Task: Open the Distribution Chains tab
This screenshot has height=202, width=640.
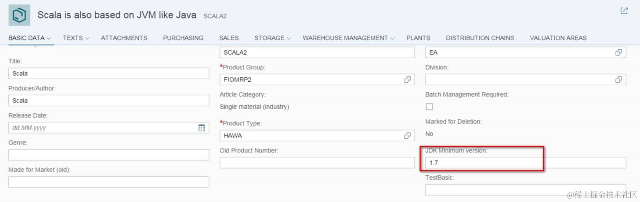Action: tap(480, 38)
